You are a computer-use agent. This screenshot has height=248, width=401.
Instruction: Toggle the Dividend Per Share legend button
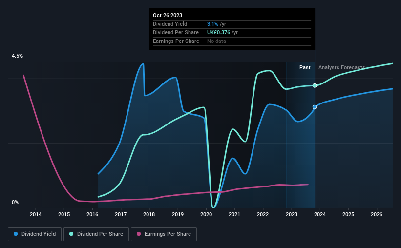(x=96, y=234)
